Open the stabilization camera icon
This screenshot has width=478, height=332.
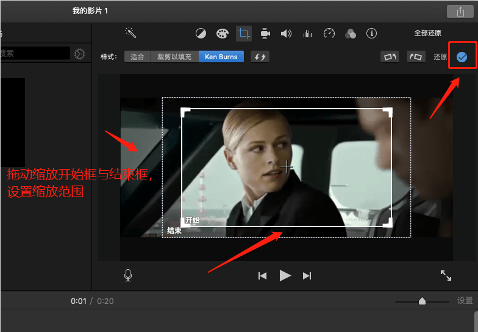pyautogui.click(x=265, y=34)
